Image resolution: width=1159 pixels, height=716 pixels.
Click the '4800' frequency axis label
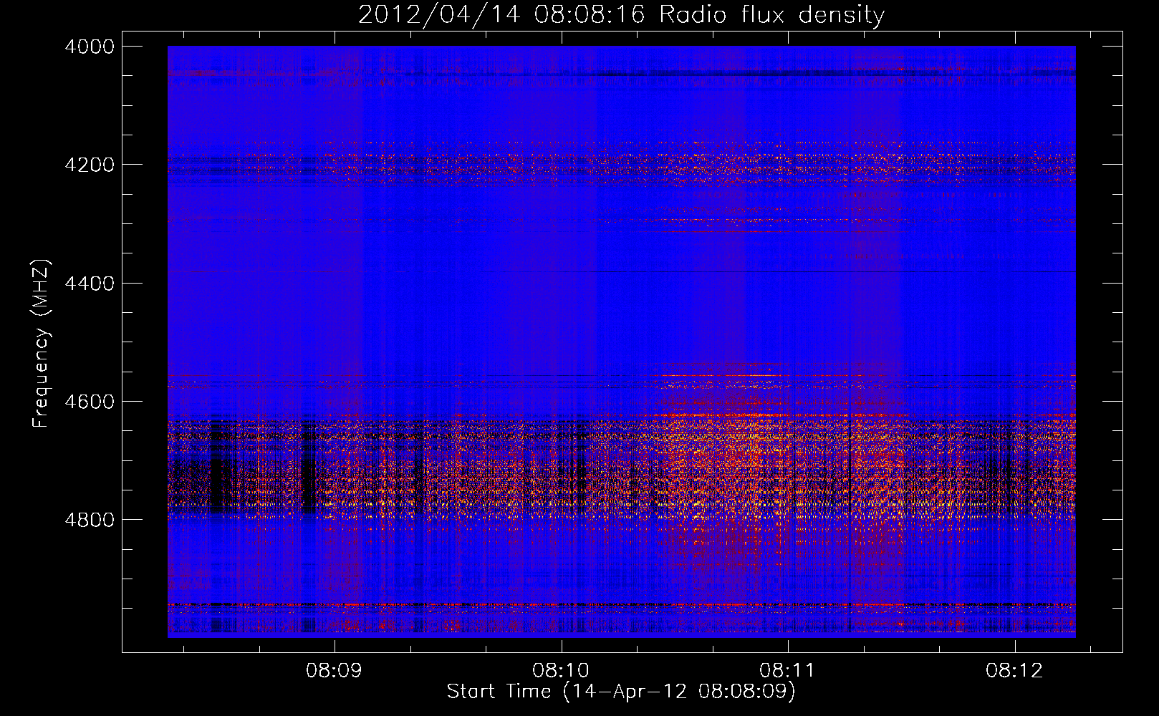90,520
